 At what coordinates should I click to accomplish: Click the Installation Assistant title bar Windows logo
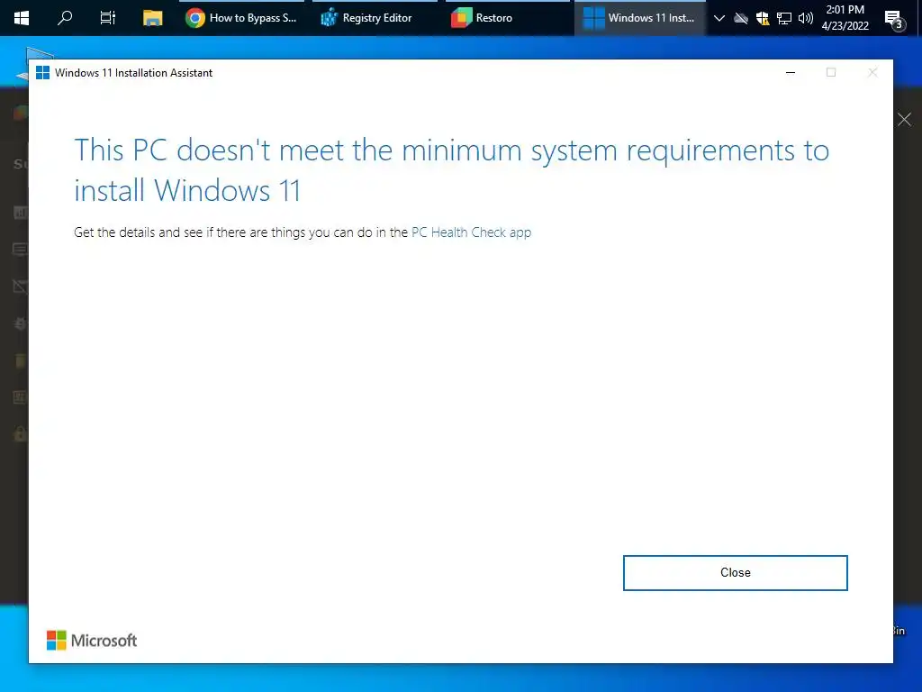click(x=42, y=72)
